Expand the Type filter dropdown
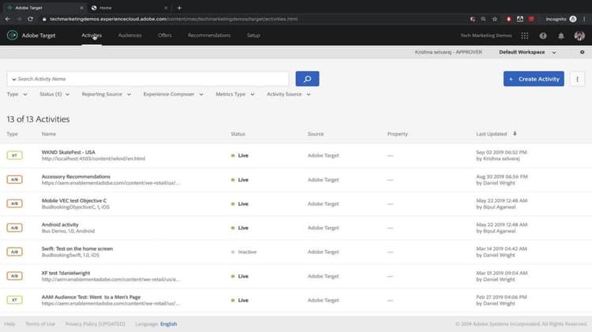592x332 pixels. tap(17, 95)
